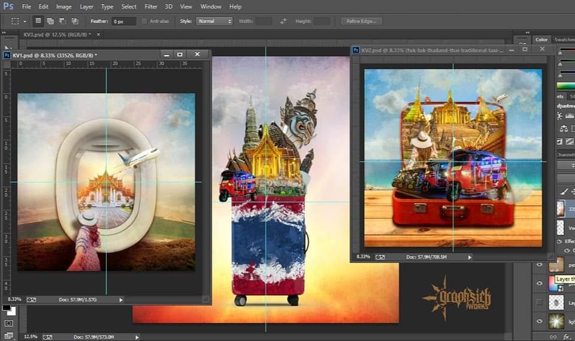Enable the Anti-alias checkbox
575x341 pixels.
coord(144,22)
